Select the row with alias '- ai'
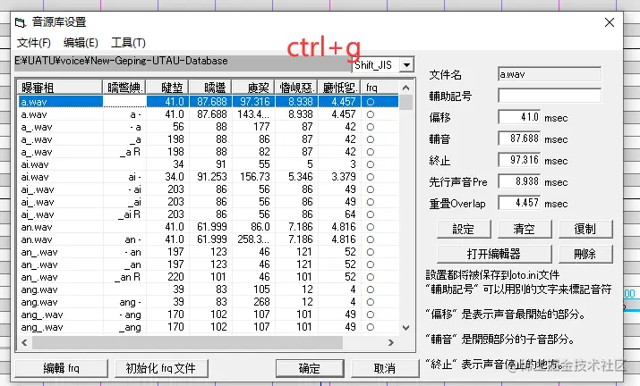 coord(209,189)
